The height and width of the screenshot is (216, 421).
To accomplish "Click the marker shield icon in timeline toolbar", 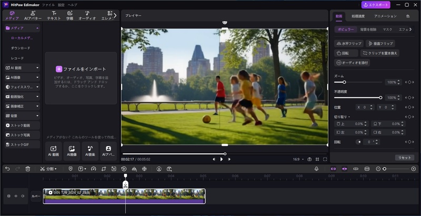I will coord(71,169).
